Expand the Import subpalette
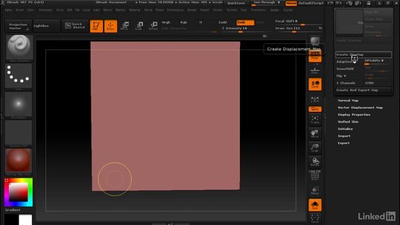Image resolution: width=400 pixels, height=225 pixels. [x=344, y=136]
